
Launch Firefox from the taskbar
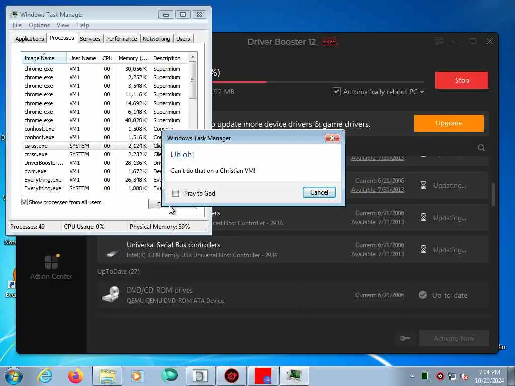[x=75, y=376]
